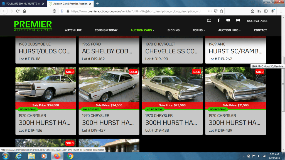285x160 pixels.
Task: Bookmark this page with the star icon
Action: pyautogui.click(x=222, y=11)
